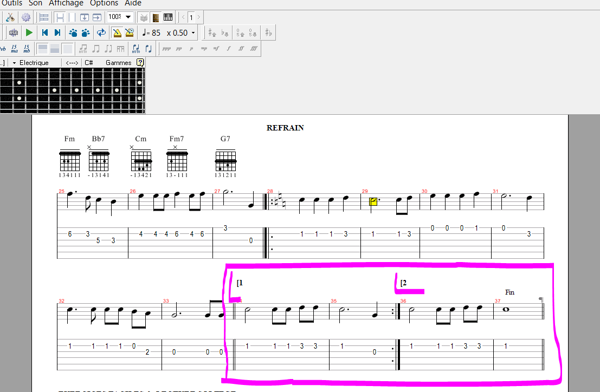The height and width of the screenshot is (392, 600).
Task: Apply the mp dynamic
Action: coord(204,49)
